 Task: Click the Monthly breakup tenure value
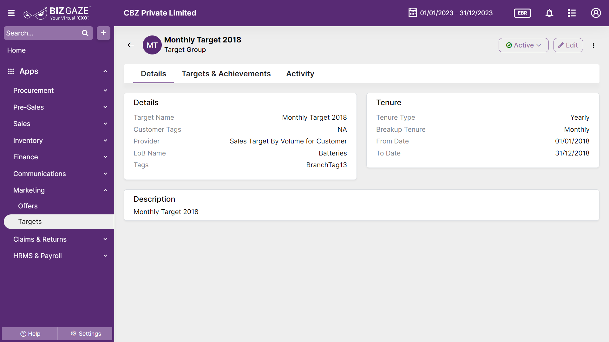pos(576,130)
